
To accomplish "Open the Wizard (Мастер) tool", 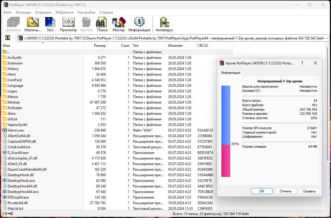I will click(x=118, y=24).
